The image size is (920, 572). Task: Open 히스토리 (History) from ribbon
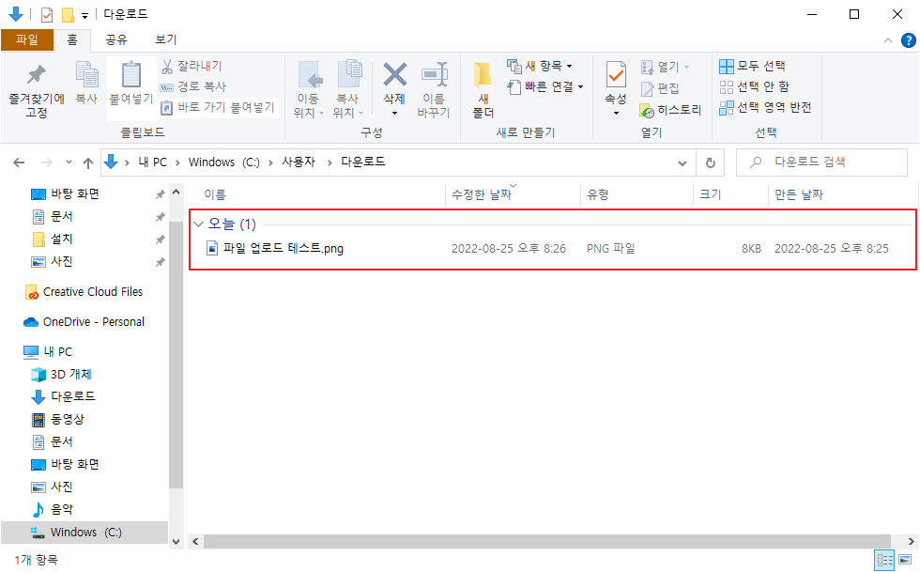click(x=670, y=110)
